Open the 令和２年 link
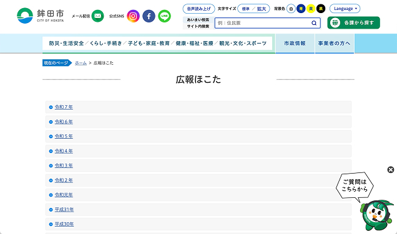This screenshot has height=234, width=397. coord(64,180)
